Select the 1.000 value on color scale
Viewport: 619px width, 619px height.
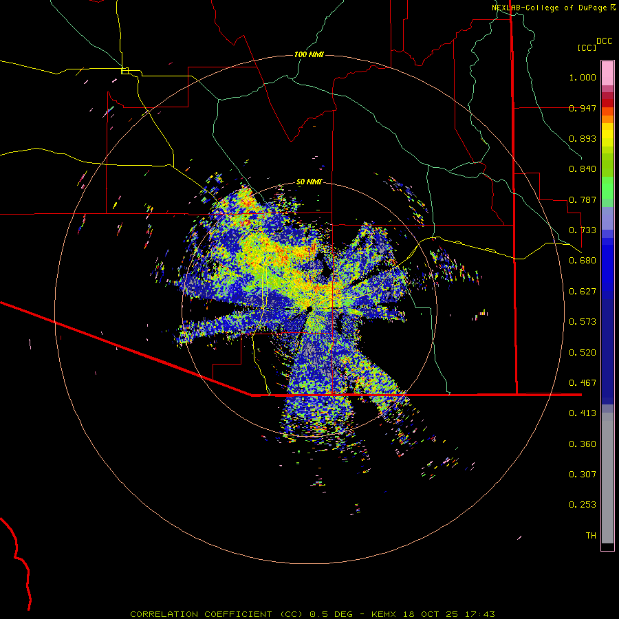click(583, 77)
